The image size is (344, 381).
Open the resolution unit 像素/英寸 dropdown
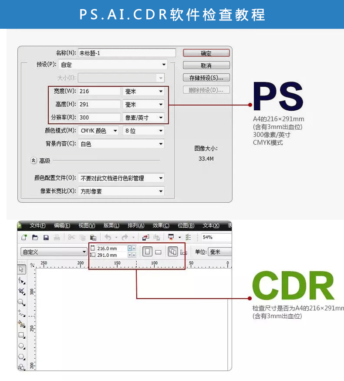tap(143, 118)
